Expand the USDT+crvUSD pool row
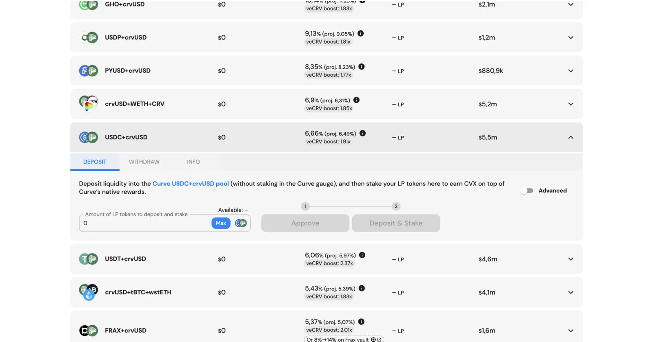The height and width of the screenshot is (342, 653). click(x=571, y=259)
